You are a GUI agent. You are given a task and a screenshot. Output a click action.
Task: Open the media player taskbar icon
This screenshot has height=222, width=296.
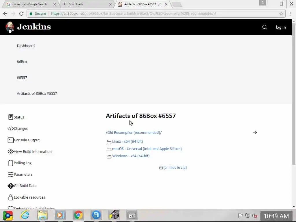(60, 215)
